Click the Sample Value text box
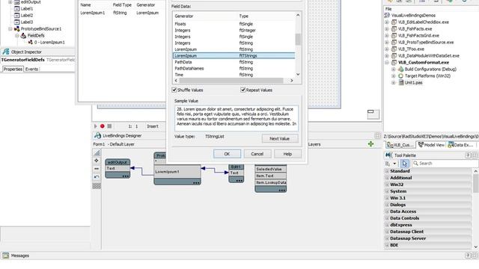 click(x=237, y=118)
